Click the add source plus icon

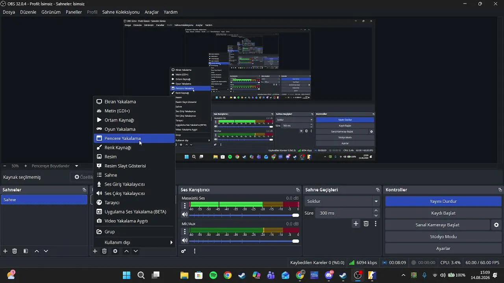[x=95, y=251]
